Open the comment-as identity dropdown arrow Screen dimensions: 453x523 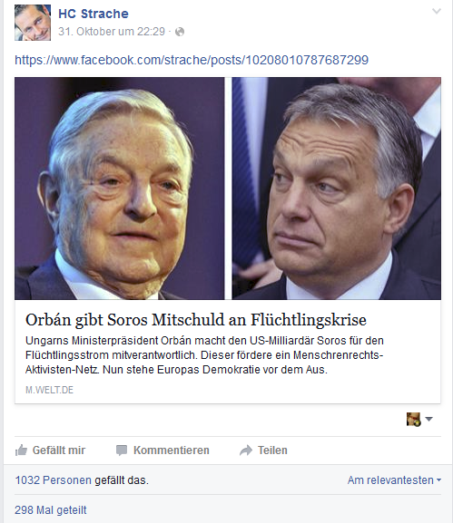429,419
